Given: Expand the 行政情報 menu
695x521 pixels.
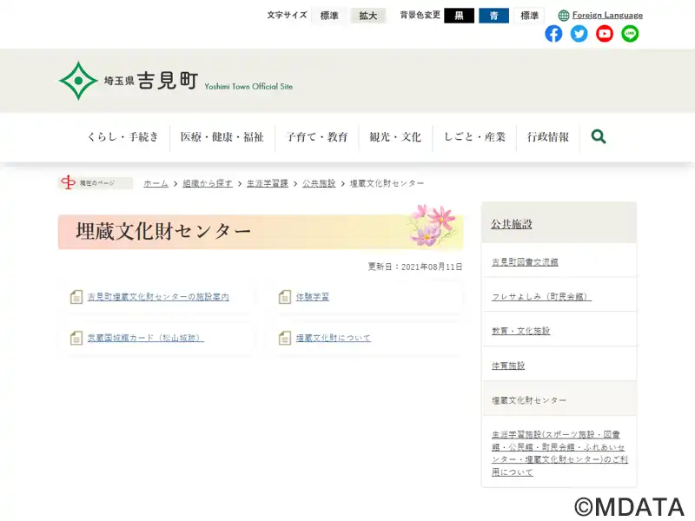Looking at the screenshot, I should (x=548, y=137).
